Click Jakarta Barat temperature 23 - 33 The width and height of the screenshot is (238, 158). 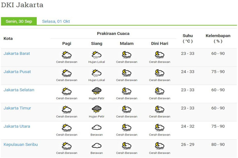coord(188,54)
